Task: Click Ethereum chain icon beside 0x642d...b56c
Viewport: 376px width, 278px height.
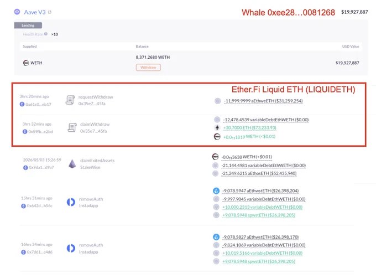Action: coord(23,206)
